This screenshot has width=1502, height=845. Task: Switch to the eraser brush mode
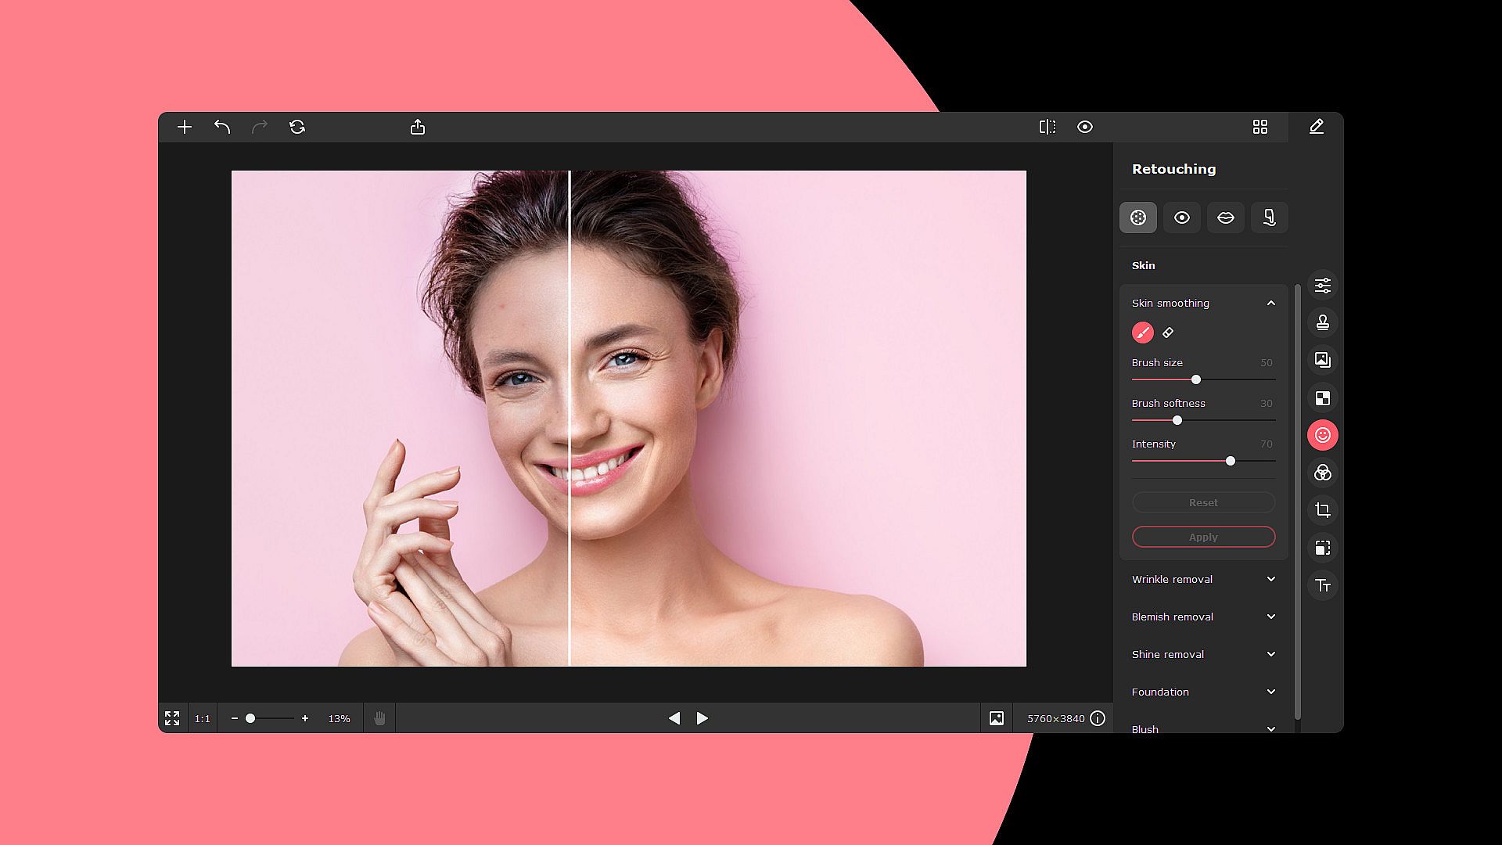pyautogui.click(x=1168, y=333)
